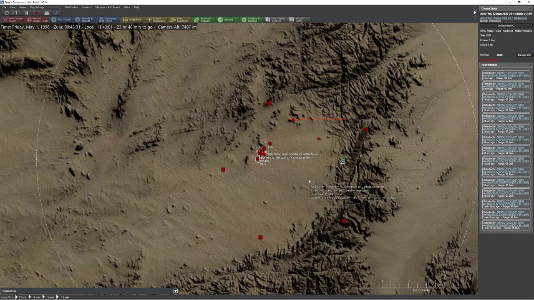Select the red diamond contact near track line
Image resolution: width=534 pixels, height=300 pixels.
tap(293, 120)
